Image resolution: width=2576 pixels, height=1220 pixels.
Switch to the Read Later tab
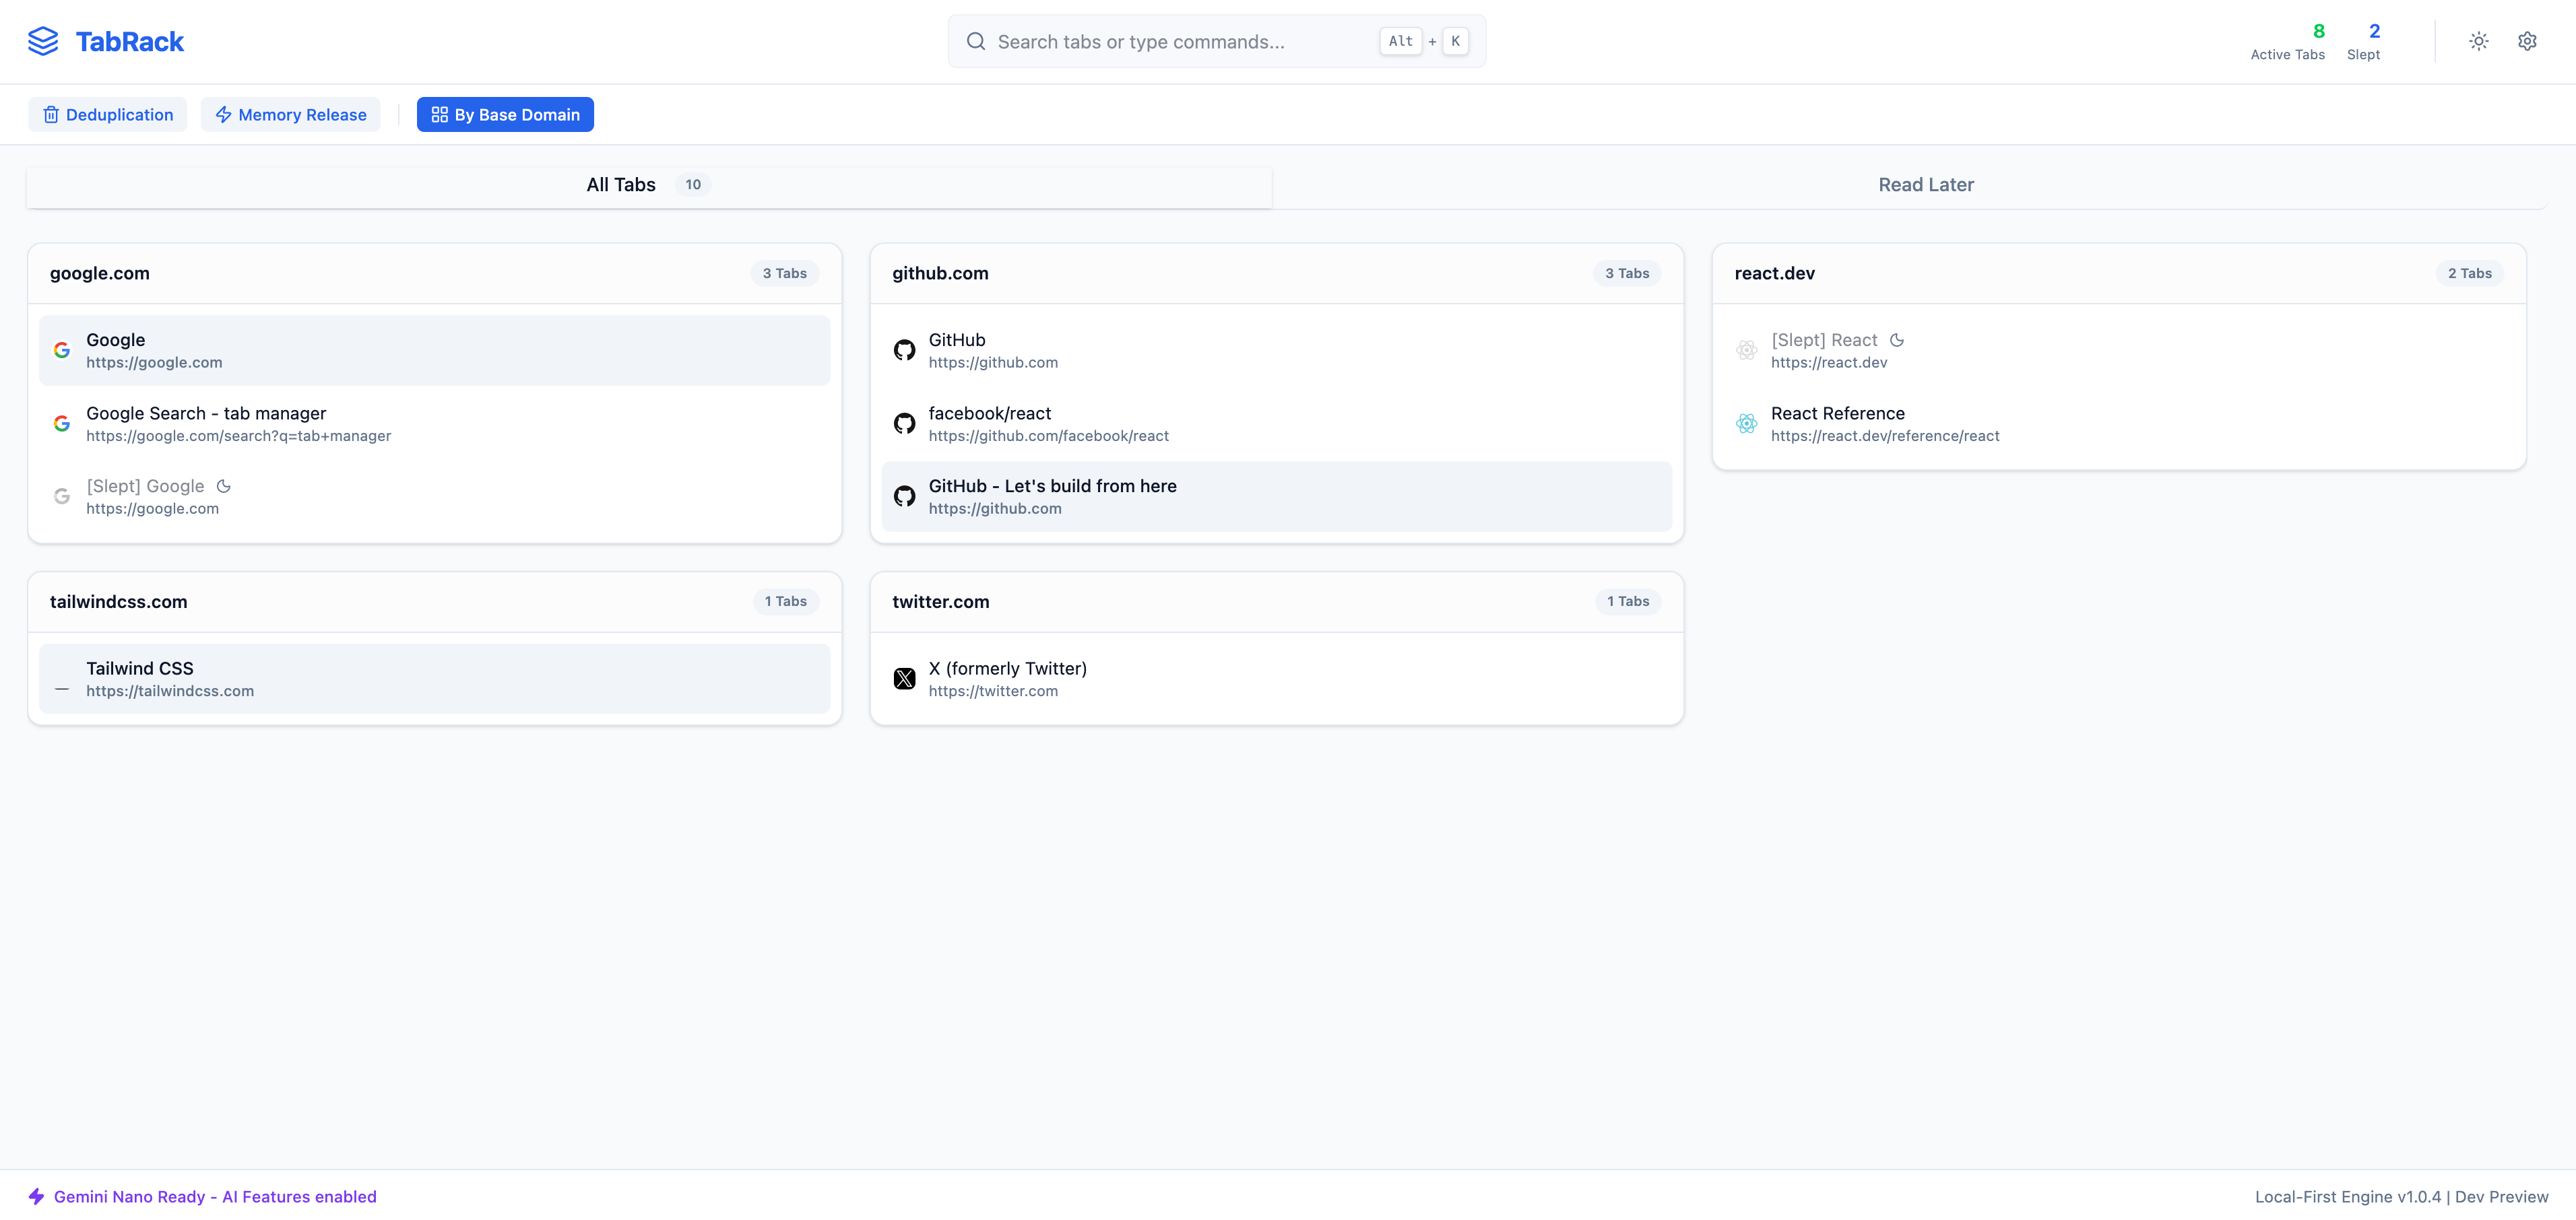tap(1925, 185)
